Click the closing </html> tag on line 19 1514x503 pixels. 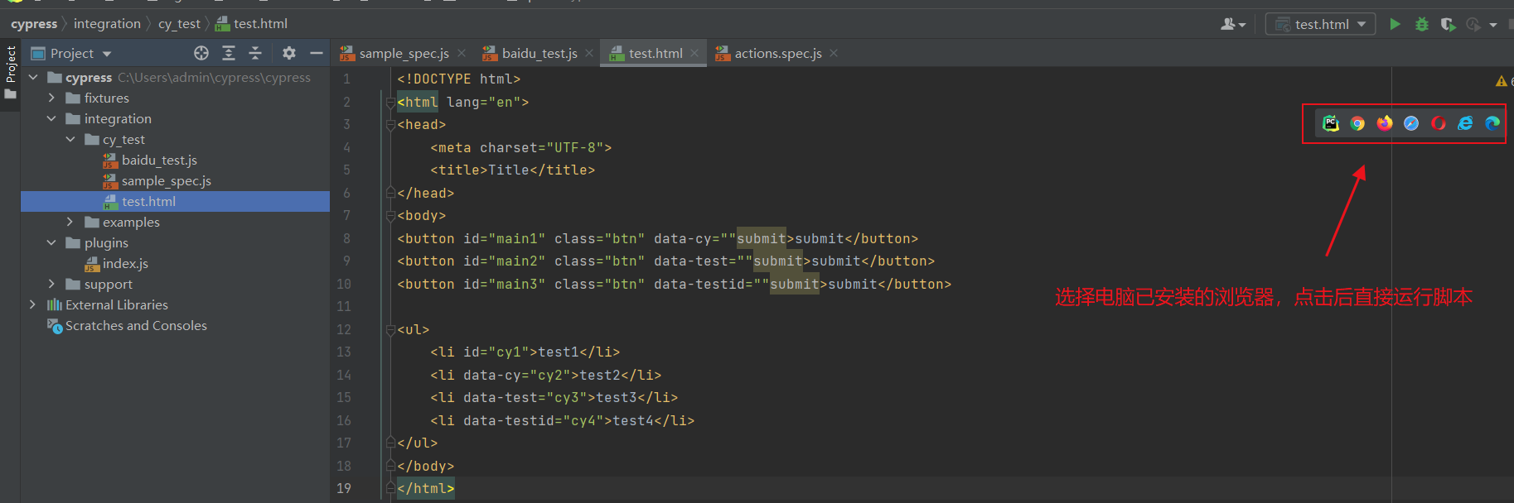tap(425, 488)
